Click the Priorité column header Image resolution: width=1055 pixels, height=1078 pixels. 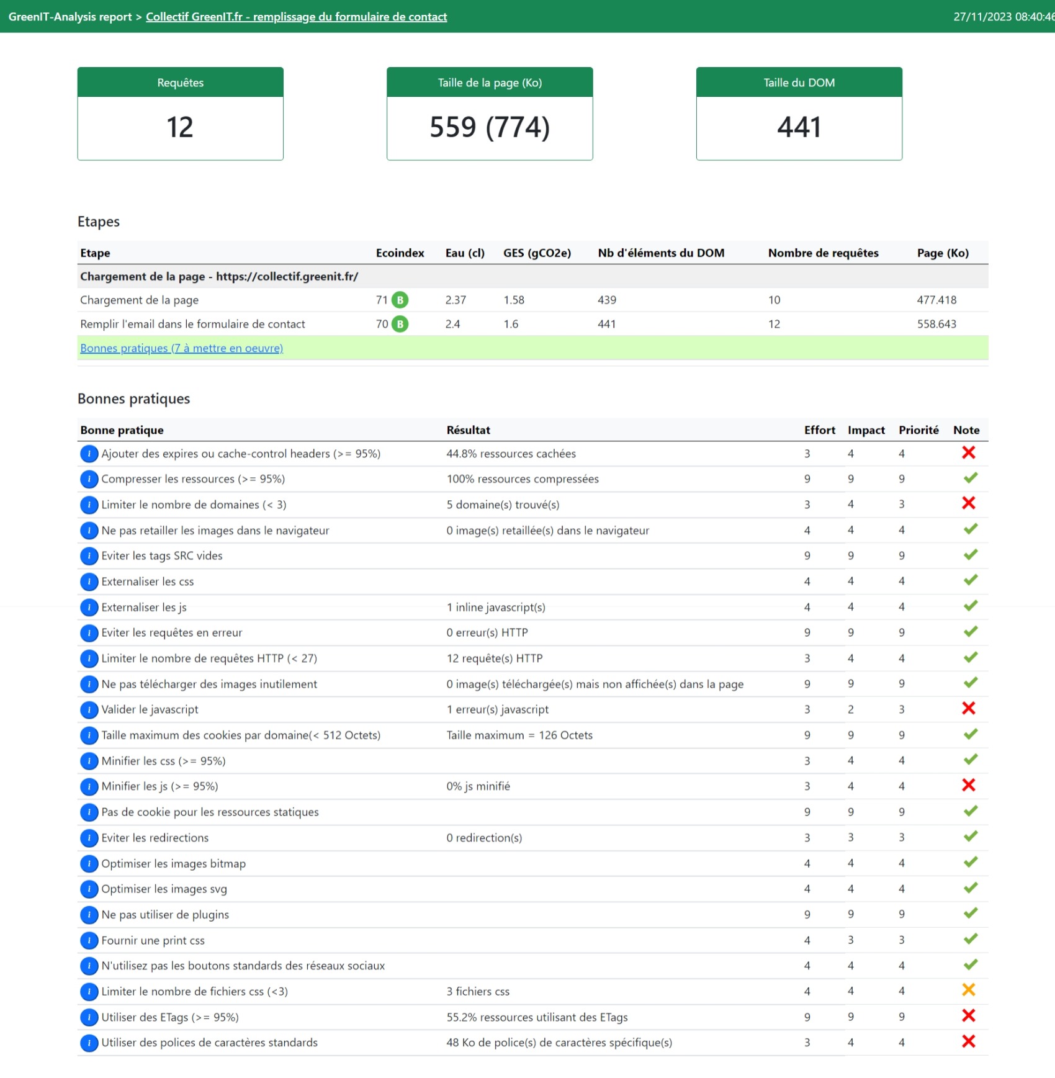pyautogui.click(x=918, y=430)
